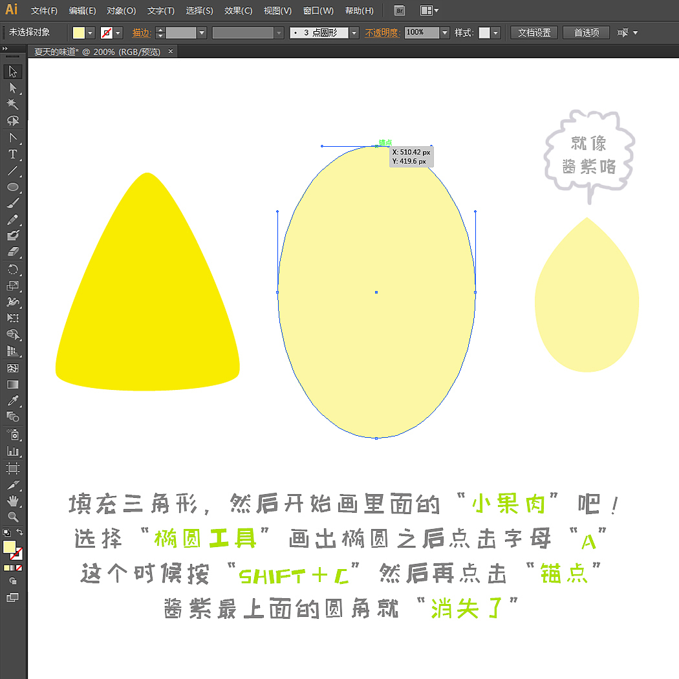Select the Magic Wand tool
This screenshot has height=679, width=679.
(x=12, y=104)
